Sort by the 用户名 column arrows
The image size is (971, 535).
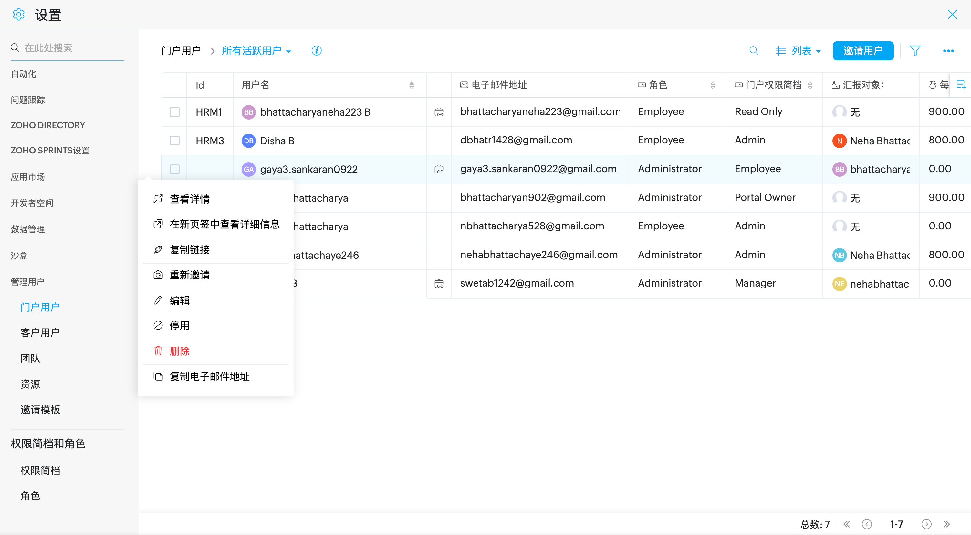click(x=412, y=85)
